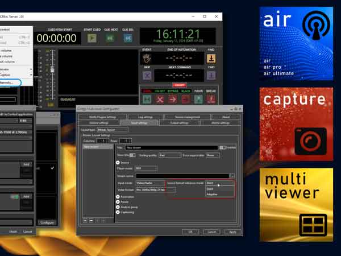Click the Skip X icon
Image resolution: width=341 pixels, height=256 pixels.
(x=147, y=76)
